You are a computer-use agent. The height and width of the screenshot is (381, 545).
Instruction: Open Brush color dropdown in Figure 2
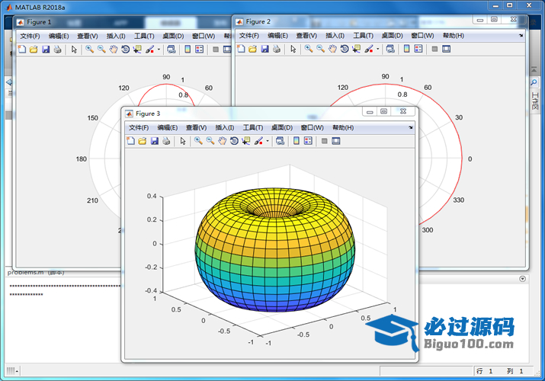(x=378, y=50)
